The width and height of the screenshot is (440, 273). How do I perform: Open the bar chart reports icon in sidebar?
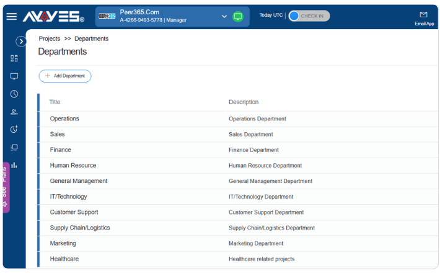coord(14,165)
